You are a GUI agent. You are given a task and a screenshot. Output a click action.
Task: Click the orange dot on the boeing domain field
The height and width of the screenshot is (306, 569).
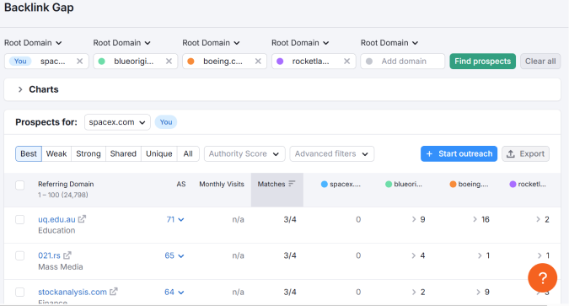click(x=191, y=62)
